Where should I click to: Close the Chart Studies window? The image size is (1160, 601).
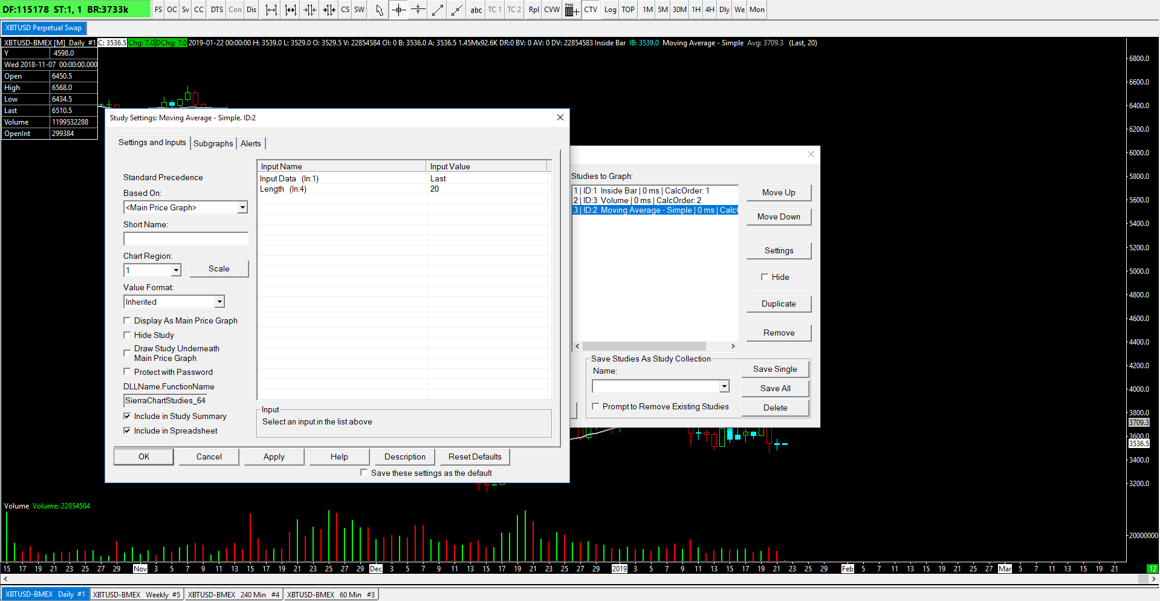tap(811, 154)
